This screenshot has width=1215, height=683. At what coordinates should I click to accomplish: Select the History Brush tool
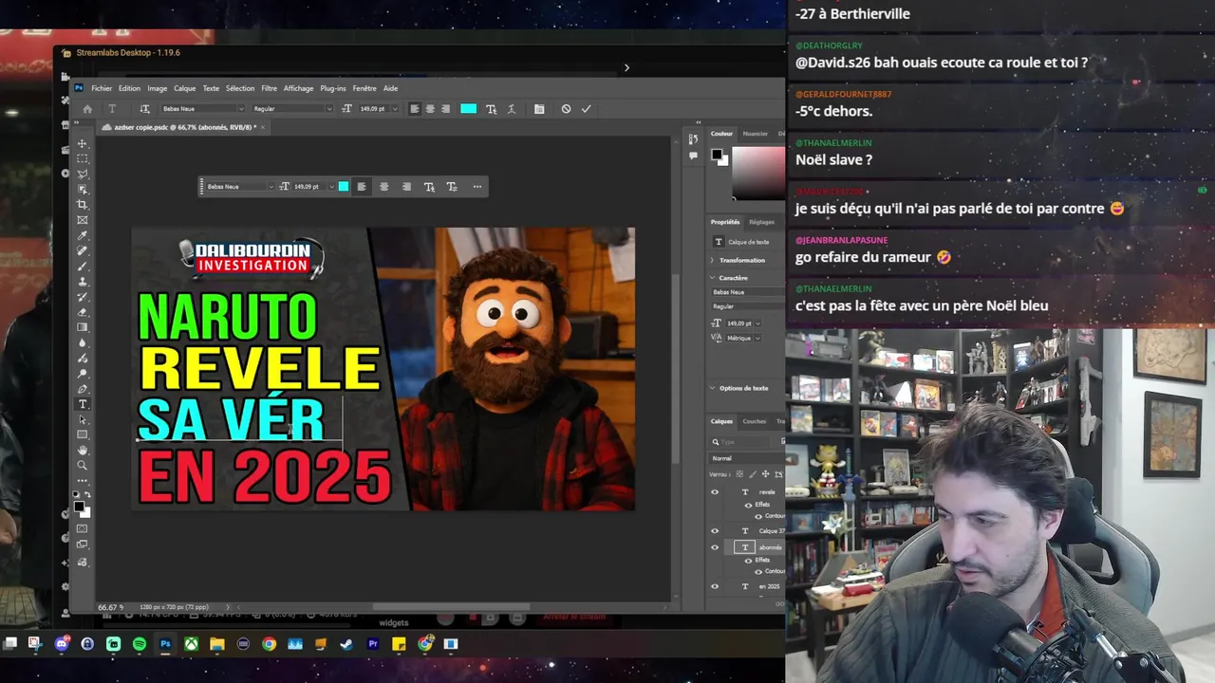(x=83, y=296)
